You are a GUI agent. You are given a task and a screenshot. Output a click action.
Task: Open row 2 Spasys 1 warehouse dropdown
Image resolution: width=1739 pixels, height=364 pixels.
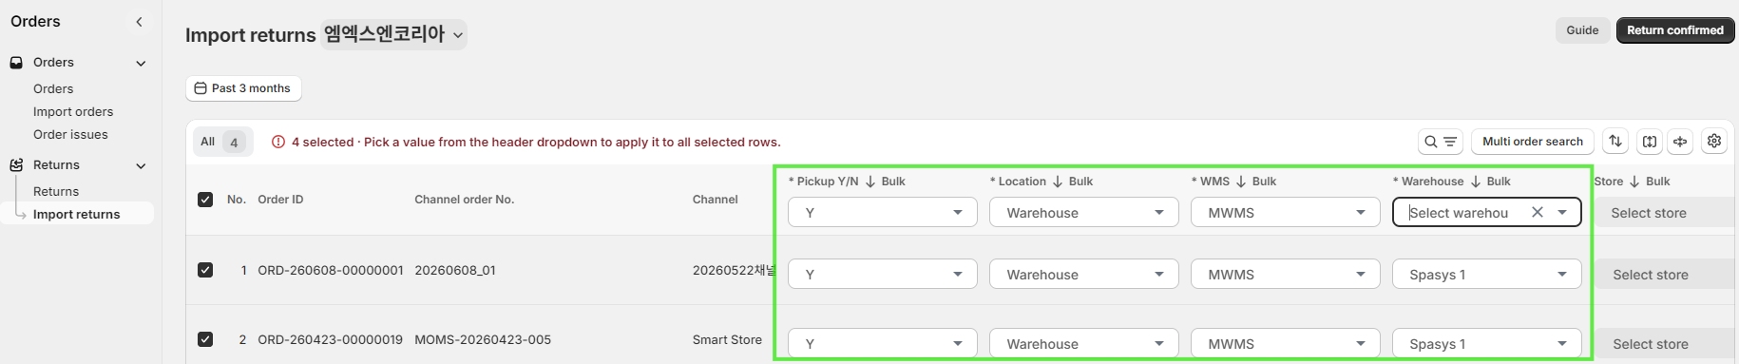click(x=1487, y=343)
